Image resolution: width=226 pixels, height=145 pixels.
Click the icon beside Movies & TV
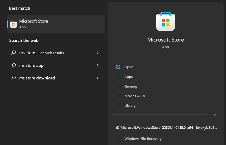pos(118,96)
